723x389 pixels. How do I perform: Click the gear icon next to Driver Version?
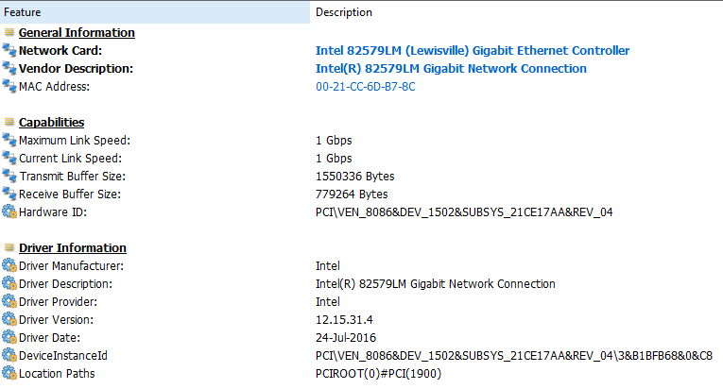[x=9, y=319]
